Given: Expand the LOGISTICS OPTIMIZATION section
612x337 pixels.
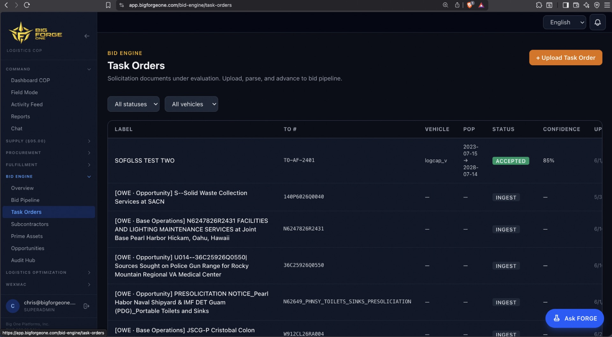Looking at the screenshot, I should [48, 272].
